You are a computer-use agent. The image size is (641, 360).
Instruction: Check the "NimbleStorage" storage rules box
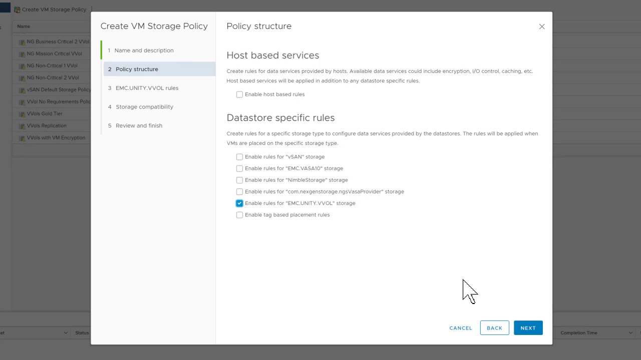click(239, 180)
